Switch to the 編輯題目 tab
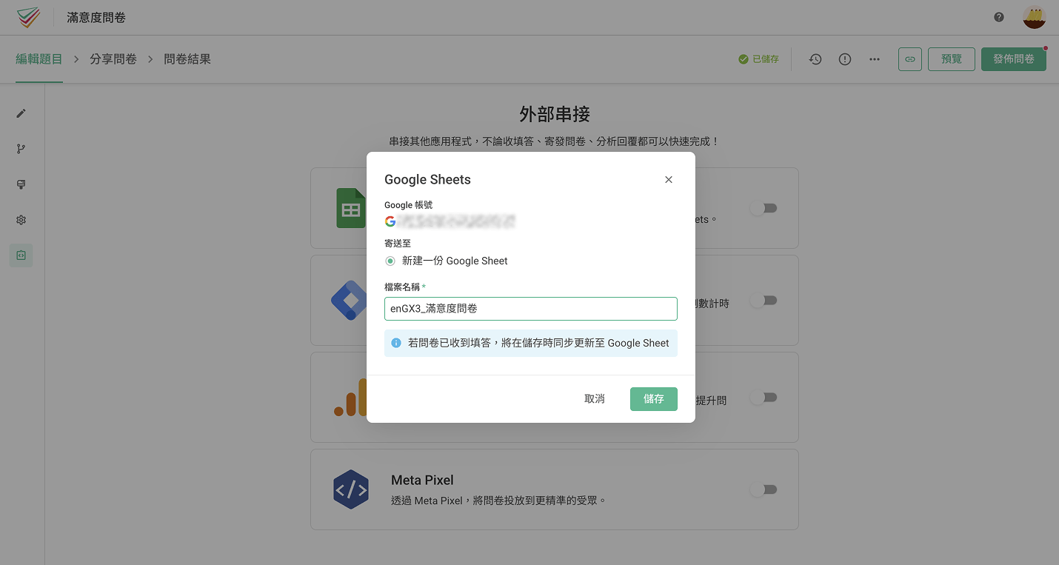The width and height of the screenshot is (1059, 565). point(39,59)
